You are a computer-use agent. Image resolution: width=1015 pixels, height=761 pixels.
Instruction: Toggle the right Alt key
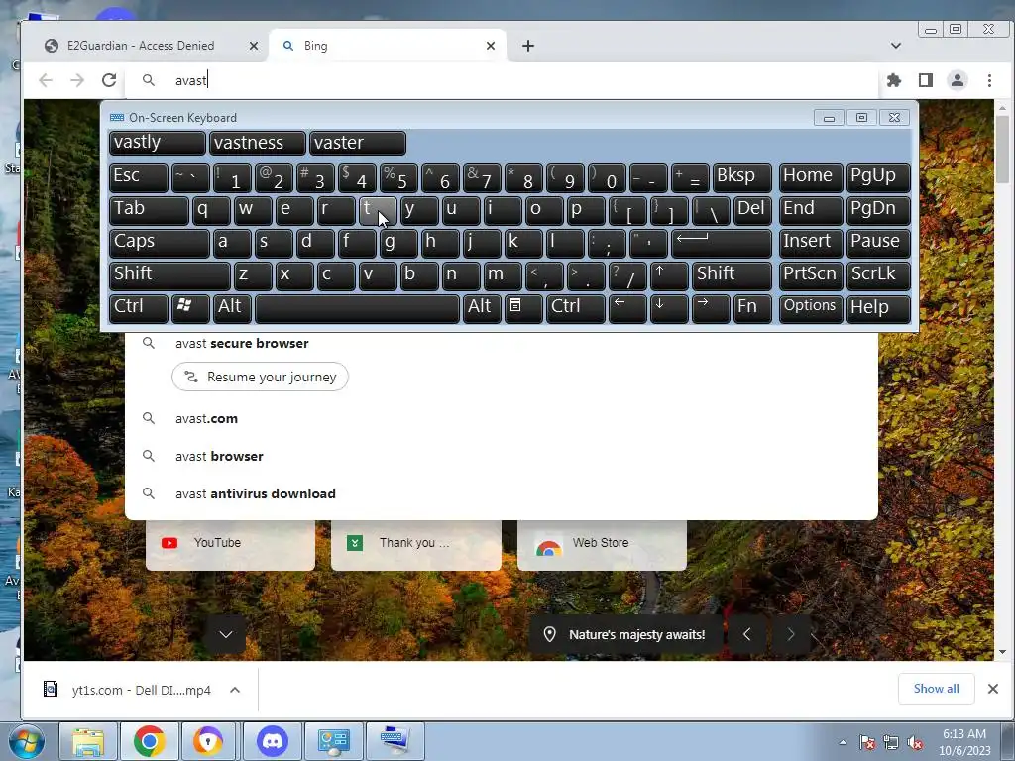pos(483,309)
